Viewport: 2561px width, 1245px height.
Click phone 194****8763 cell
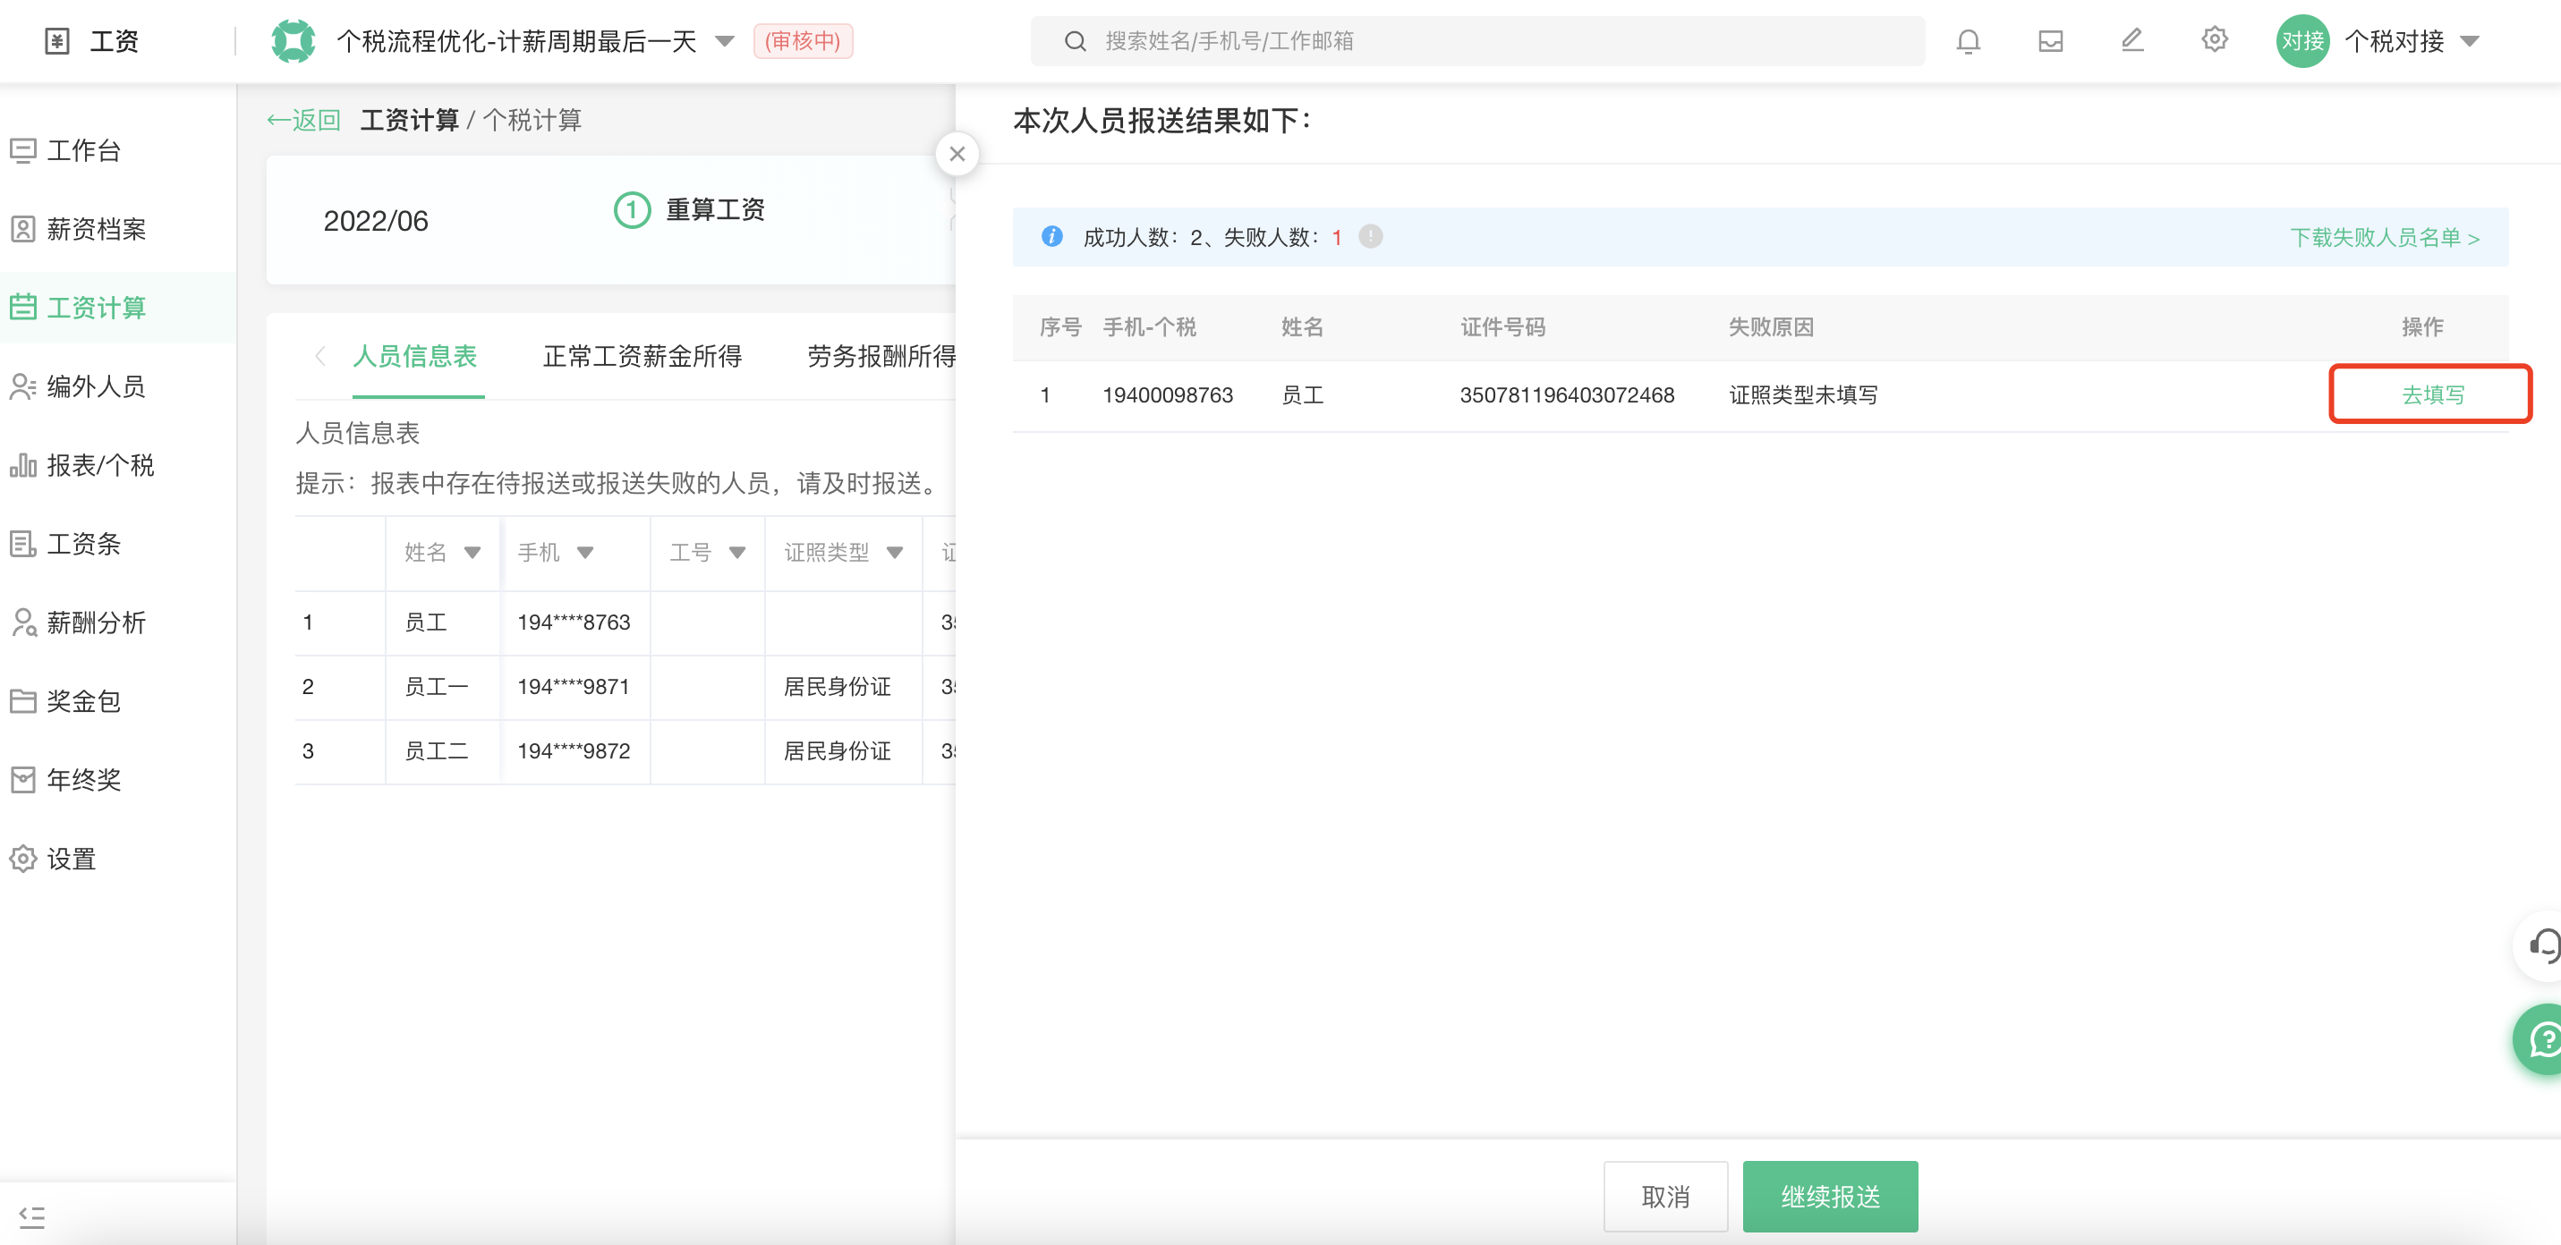pos(574,622)
